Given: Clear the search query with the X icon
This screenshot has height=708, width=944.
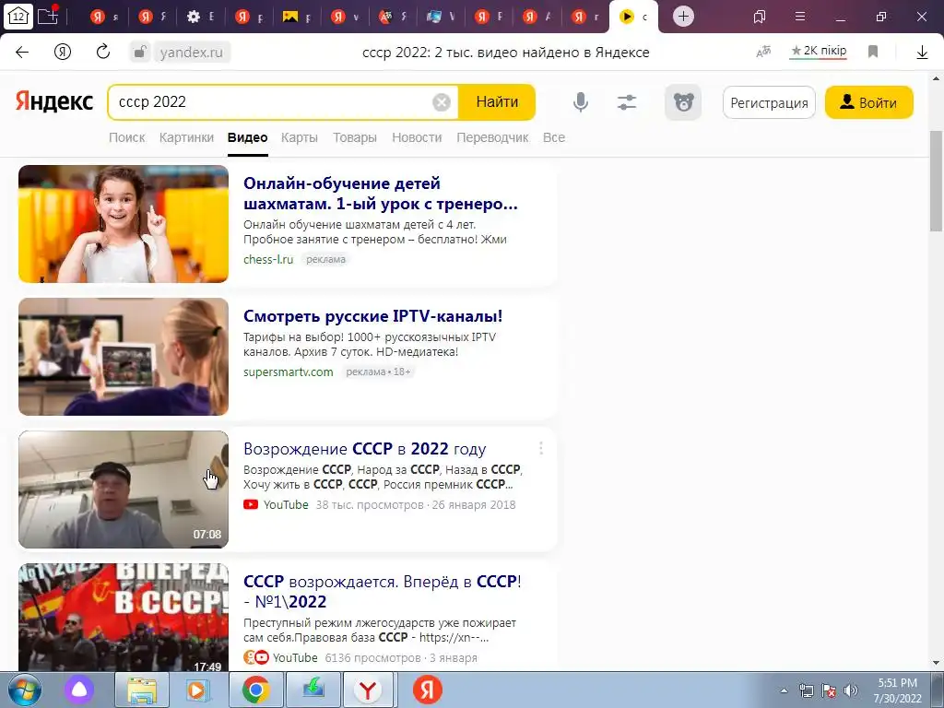Looking at the screenshot, I should click(442, 102).
